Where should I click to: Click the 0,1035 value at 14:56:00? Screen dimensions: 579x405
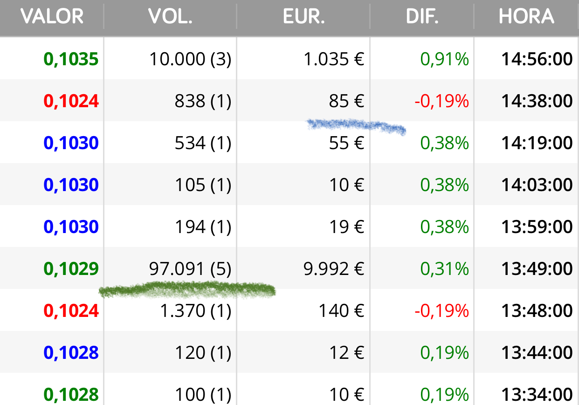tap(71, 59)
